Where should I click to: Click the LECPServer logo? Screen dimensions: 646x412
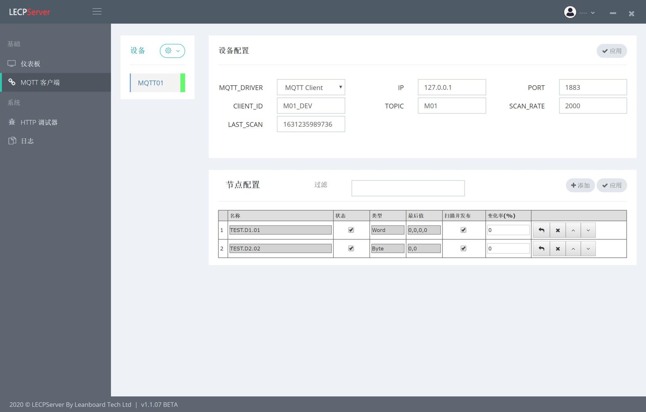(29, 12)
